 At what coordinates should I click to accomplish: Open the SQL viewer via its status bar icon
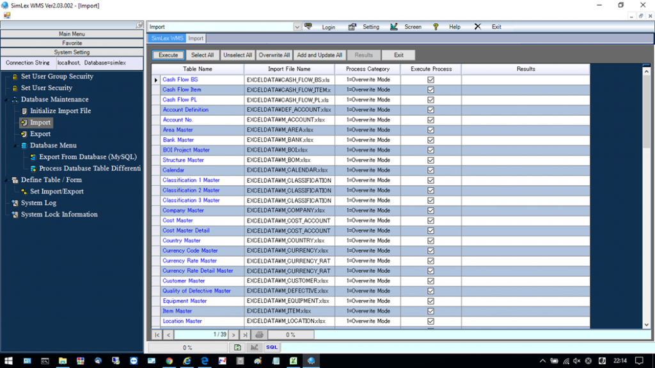(271, 347)
